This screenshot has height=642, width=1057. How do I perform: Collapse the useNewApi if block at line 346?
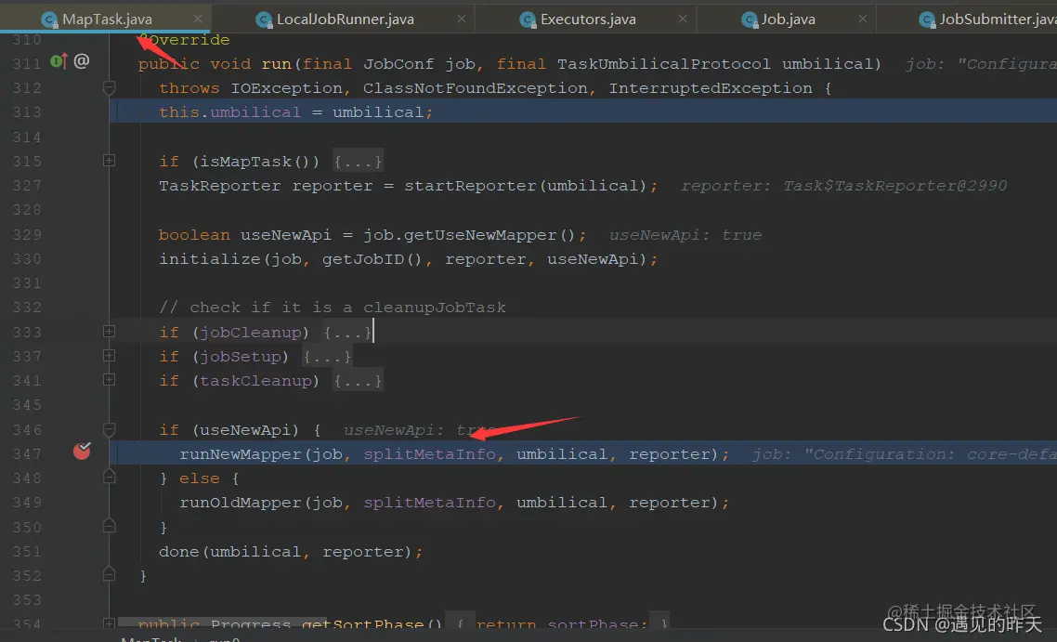(110, 429)
